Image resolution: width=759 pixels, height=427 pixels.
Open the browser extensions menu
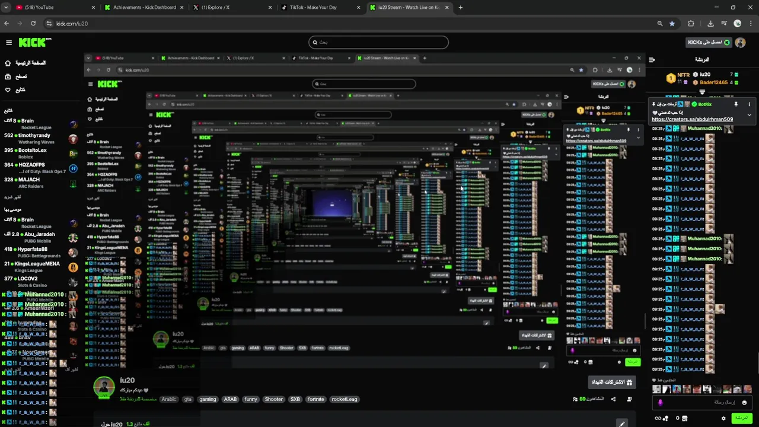pyautogui.click(x=691, y=24)
